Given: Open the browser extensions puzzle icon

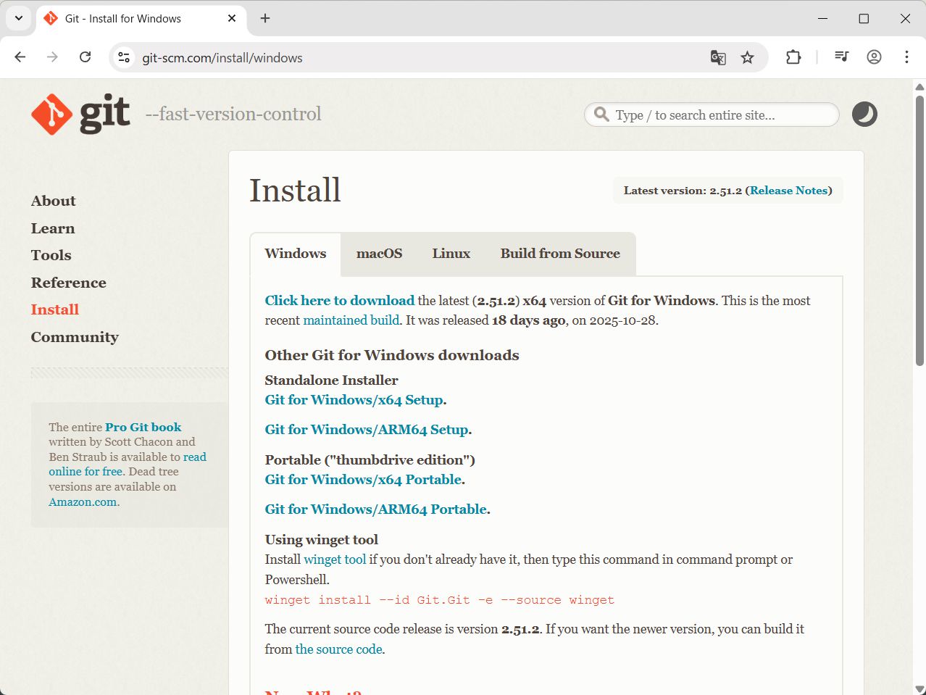Looking at the screenshot, I should (x=793, y=57).
